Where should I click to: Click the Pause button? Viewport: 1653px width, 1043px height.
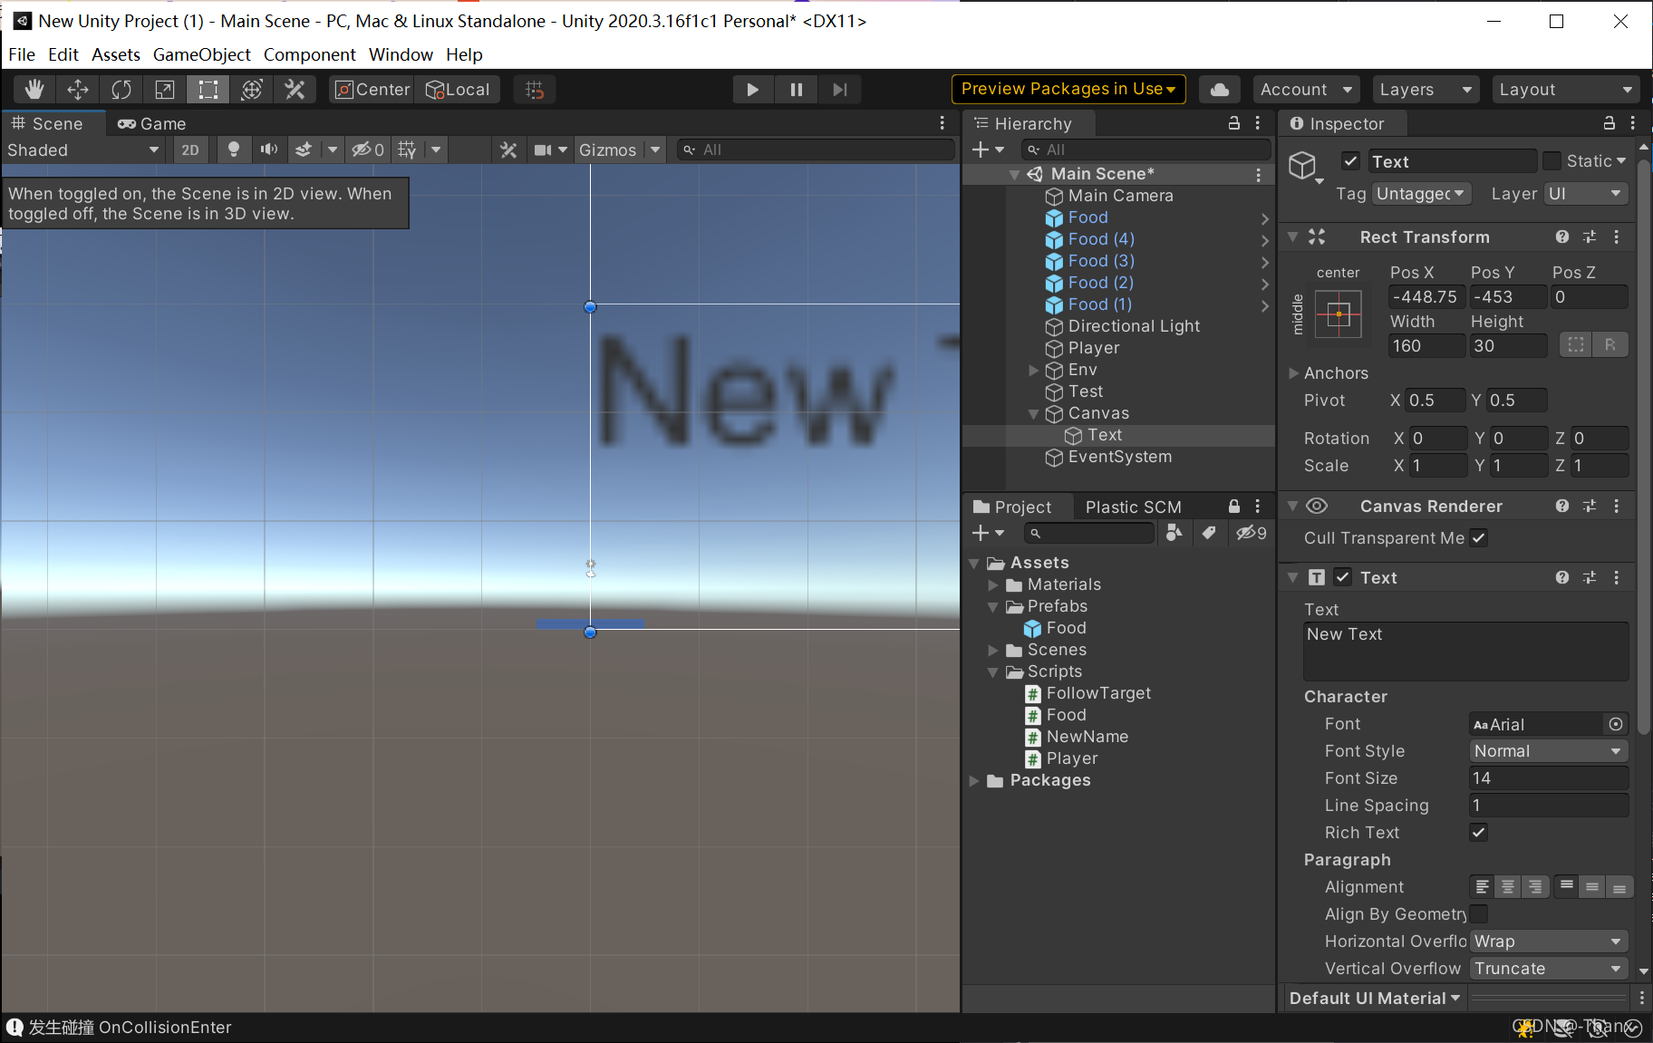pos(796,90)
